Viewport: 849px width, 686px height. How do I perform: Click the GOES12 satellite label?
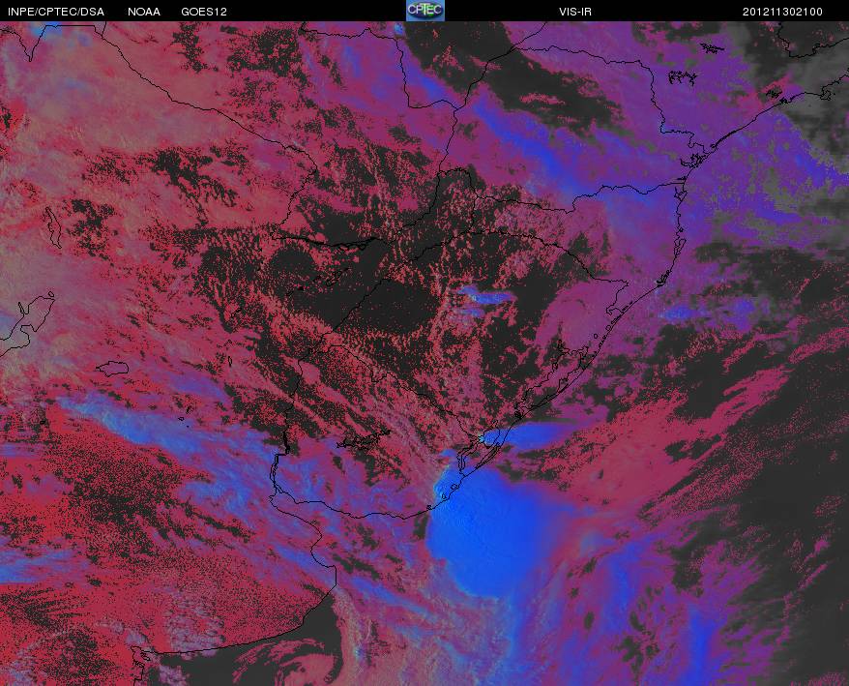204,12
